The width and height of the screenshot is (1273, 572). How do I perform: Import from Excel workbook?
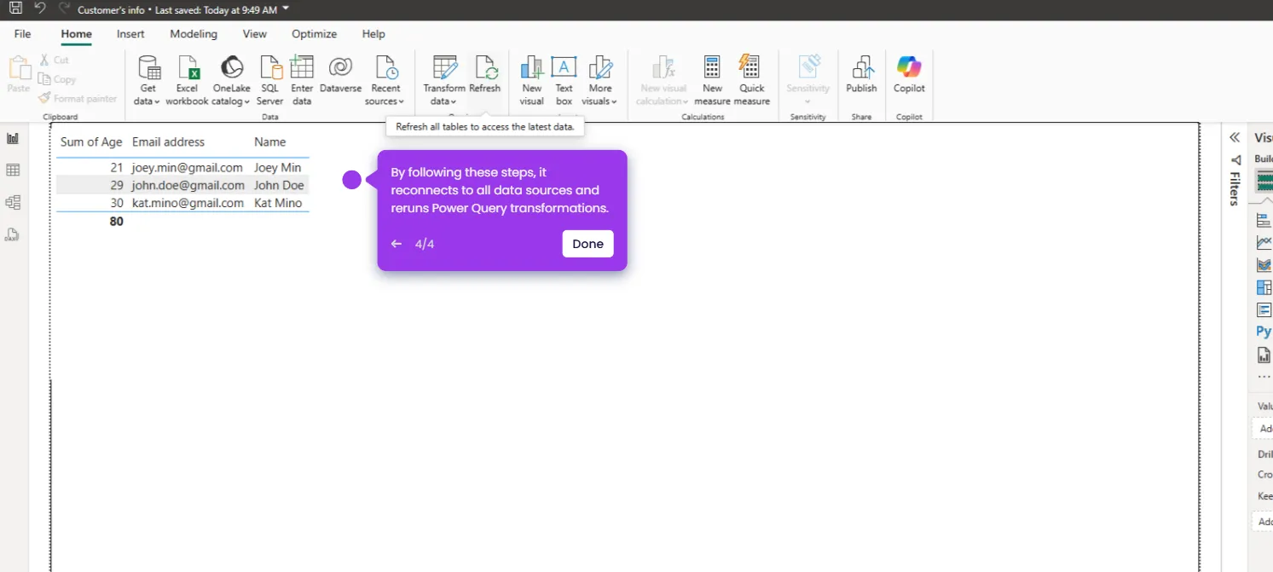187,80
